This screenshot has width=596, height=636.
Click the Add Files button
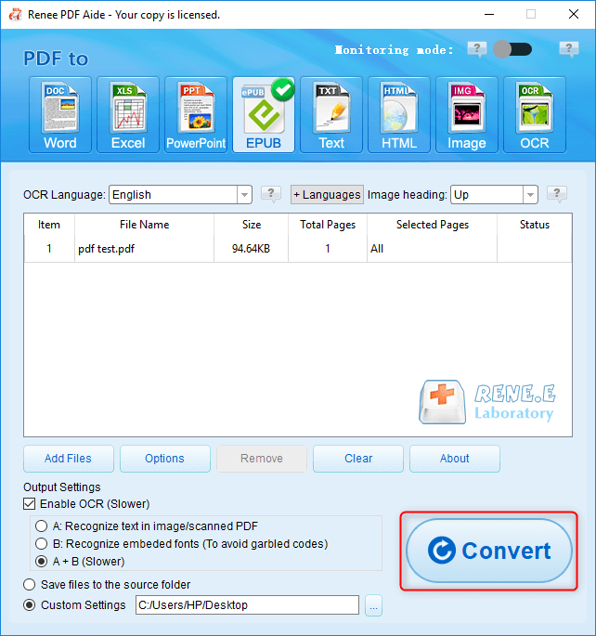tap(68, 459)
